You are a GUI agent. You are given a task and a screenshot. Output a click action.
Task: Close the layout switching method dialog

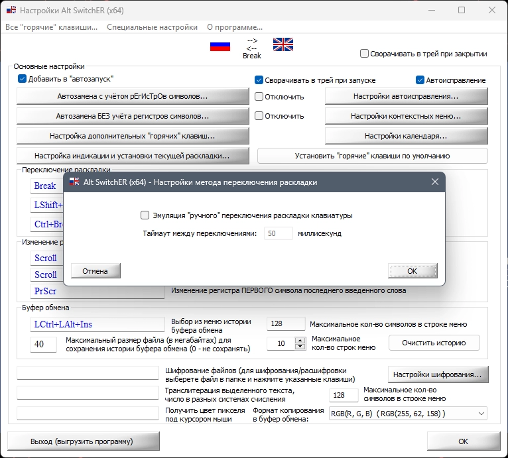click(x=435, y=182)
